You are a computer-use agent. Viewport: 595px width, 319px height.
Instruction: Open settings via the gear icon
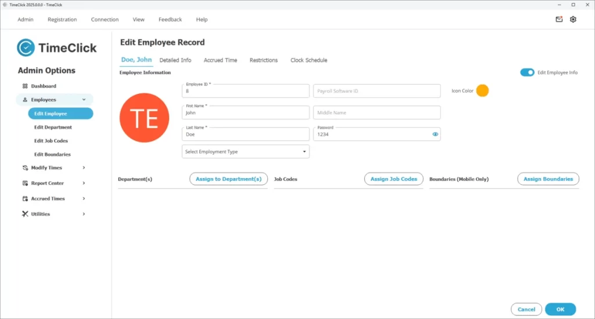click(573, 19)
